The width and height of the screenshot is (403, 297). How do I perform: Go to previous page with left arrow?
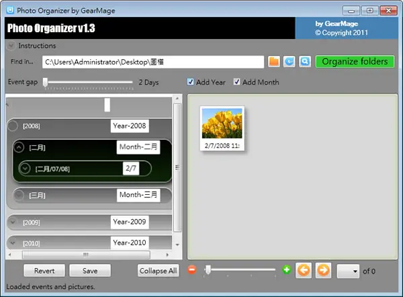click(304, 270)
